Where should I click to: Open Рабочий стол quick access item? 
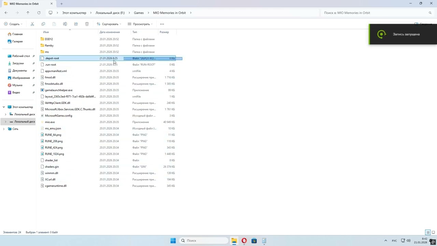pyautogui.click(x=21, y=56)
